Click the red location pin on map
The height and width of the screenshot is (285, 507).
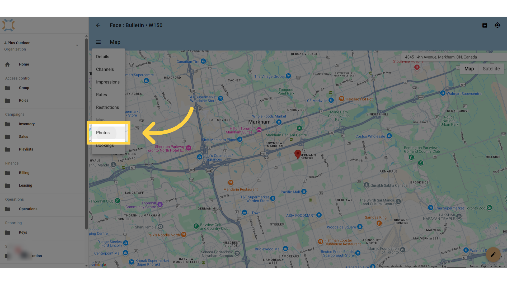(298, 154)
